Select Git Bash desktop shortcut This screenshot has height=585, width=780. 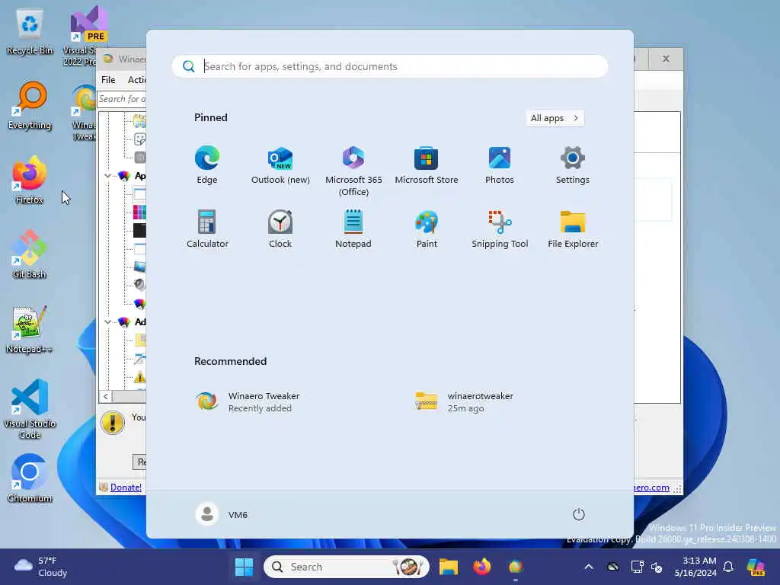click(30, 254)
